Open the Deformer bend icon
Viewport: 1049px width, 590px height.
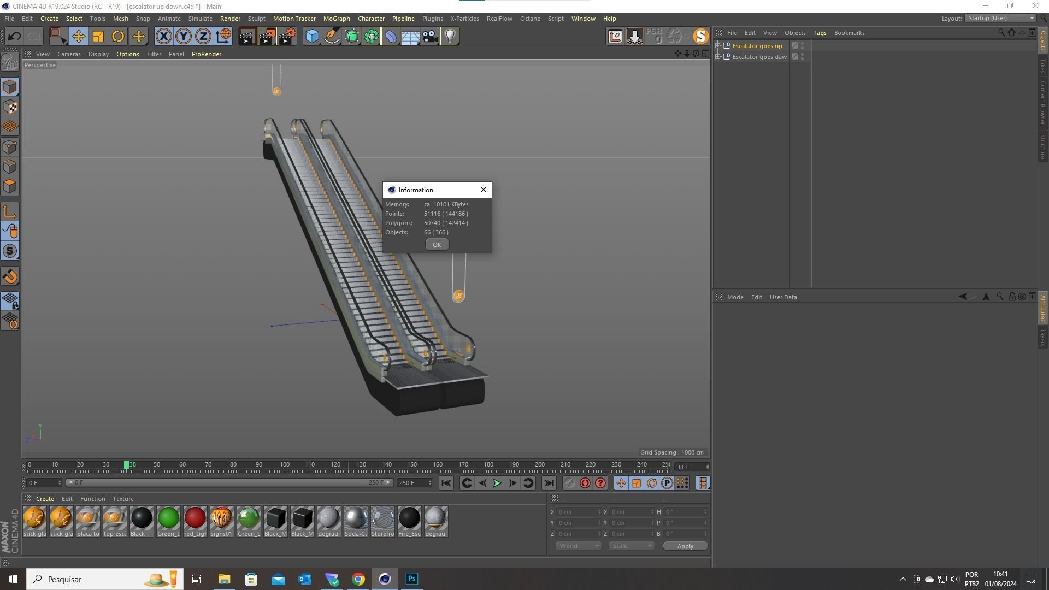391,37
